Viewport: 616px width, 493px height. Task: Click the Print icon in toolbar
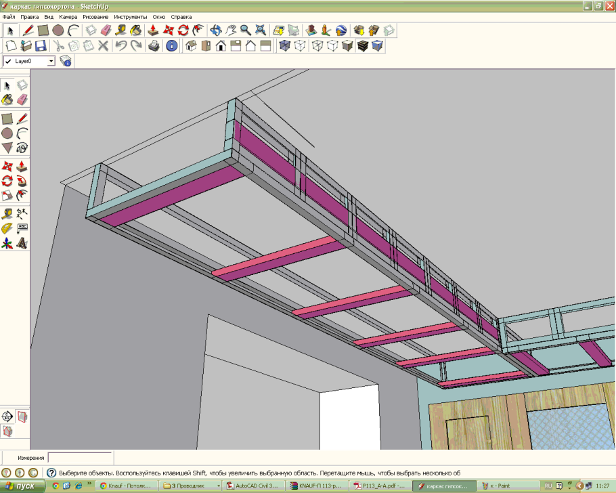154,46
